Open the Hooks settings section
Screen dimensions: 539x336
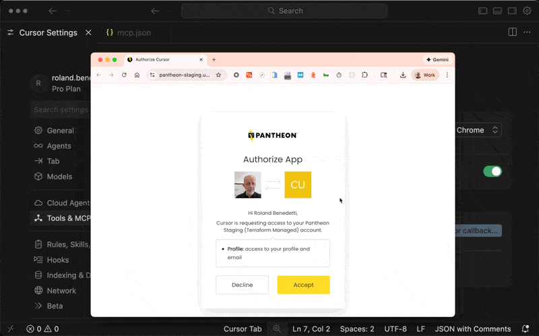coord(57,260)
